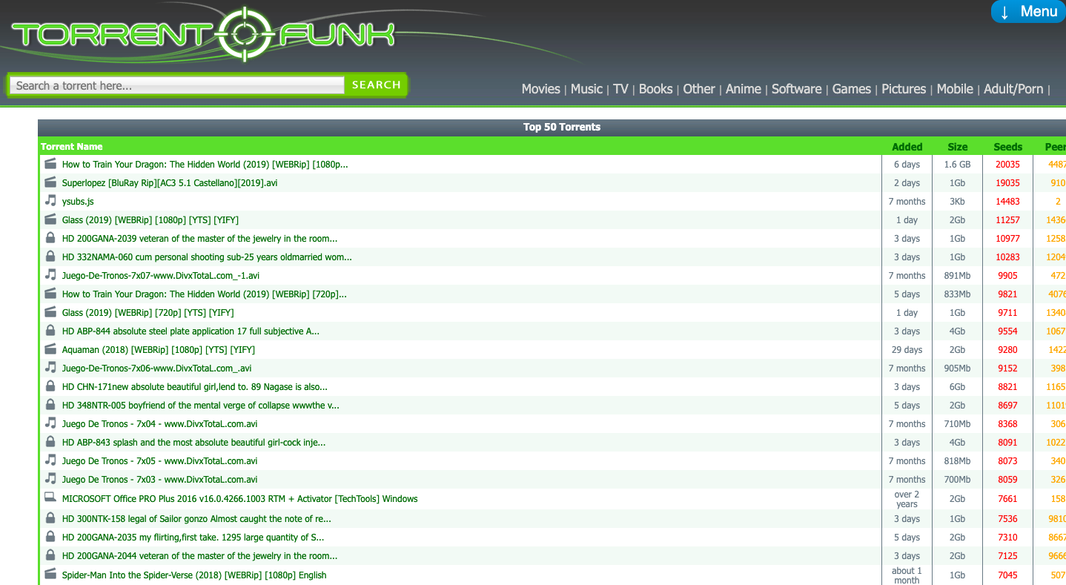Click lock icon beside HD CHN-171new
This screenshot has width=1066, height=585.
pyautogui.click(x=50, y=386)
